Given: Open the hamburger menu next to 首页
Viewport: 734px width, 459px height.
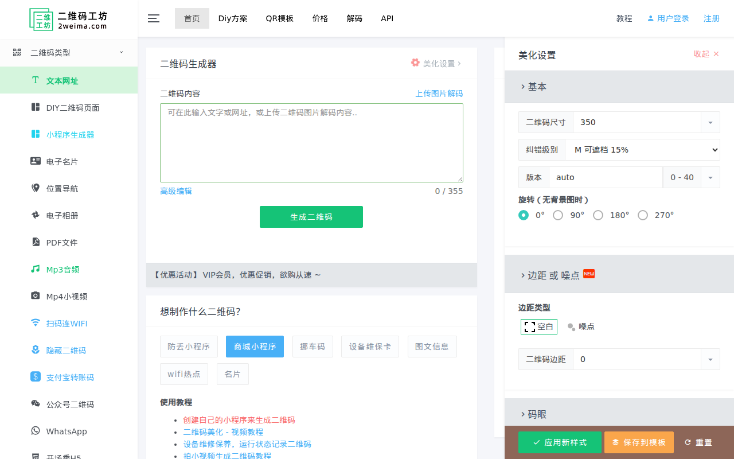Looking at the screenshot, I should tap(153, 18).
